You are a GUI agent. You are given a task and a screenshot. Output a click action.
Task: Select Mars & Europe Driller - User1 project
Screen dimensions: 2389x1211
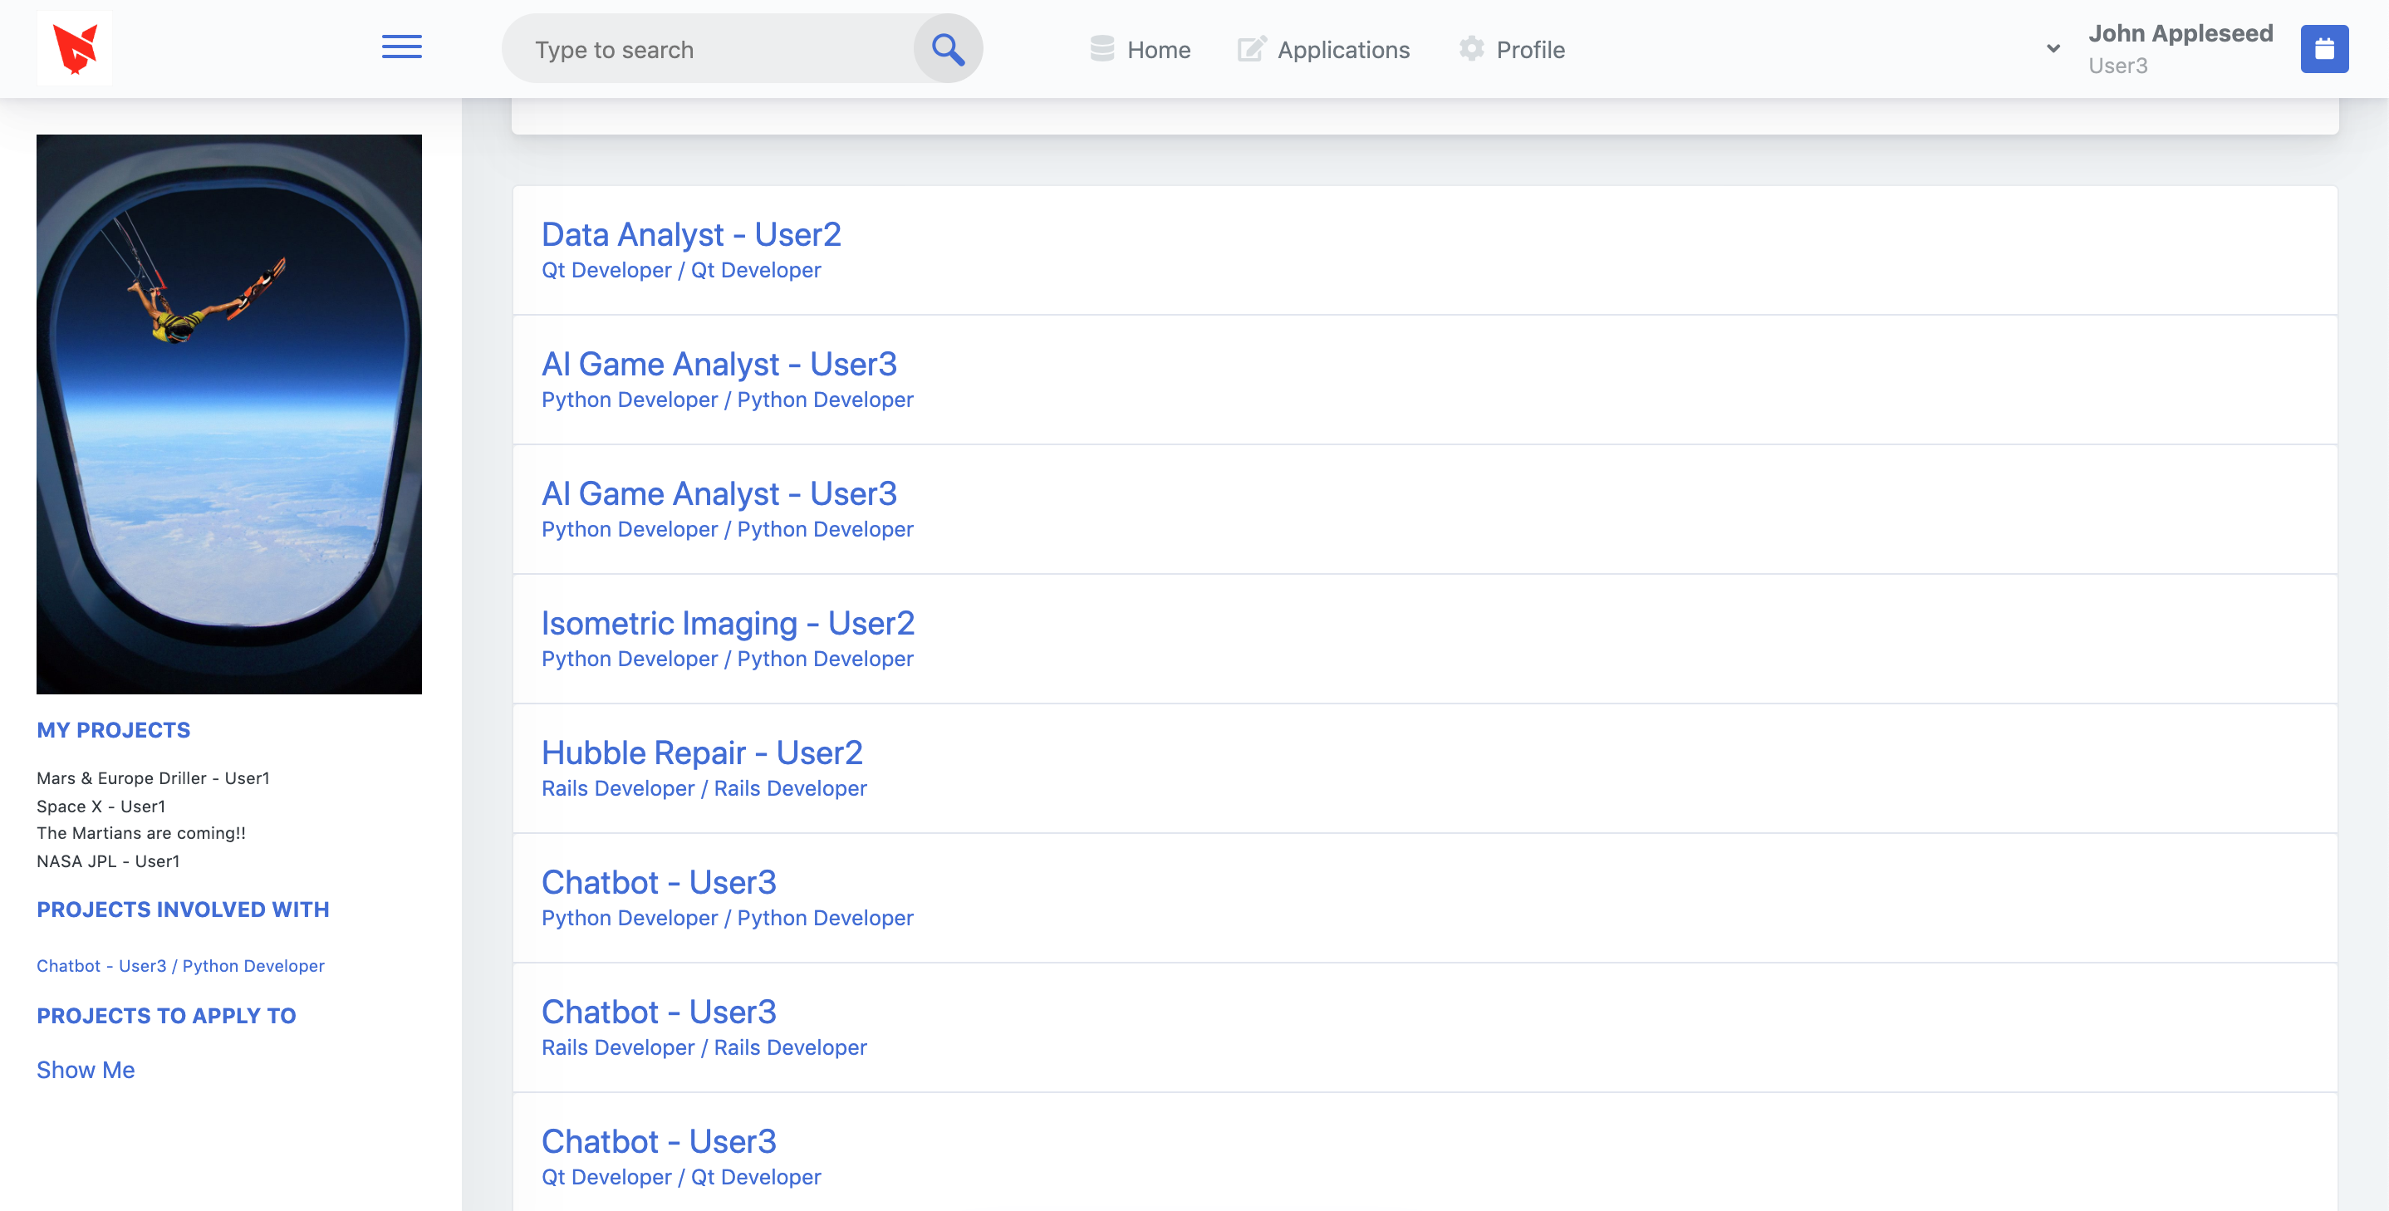pos(153,778)
